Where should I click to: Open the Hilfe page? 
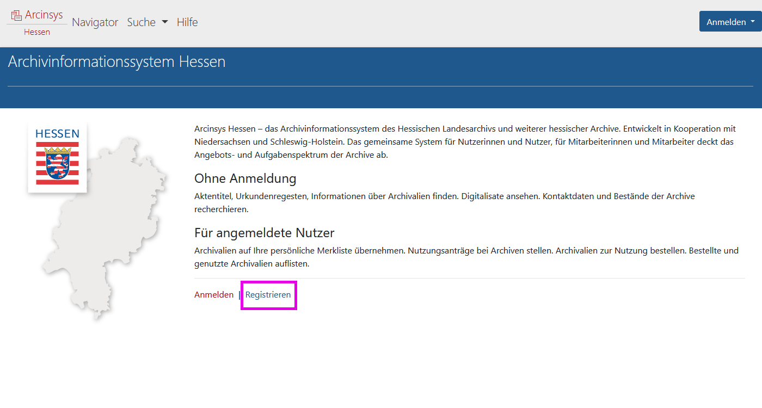click(187, 22)
